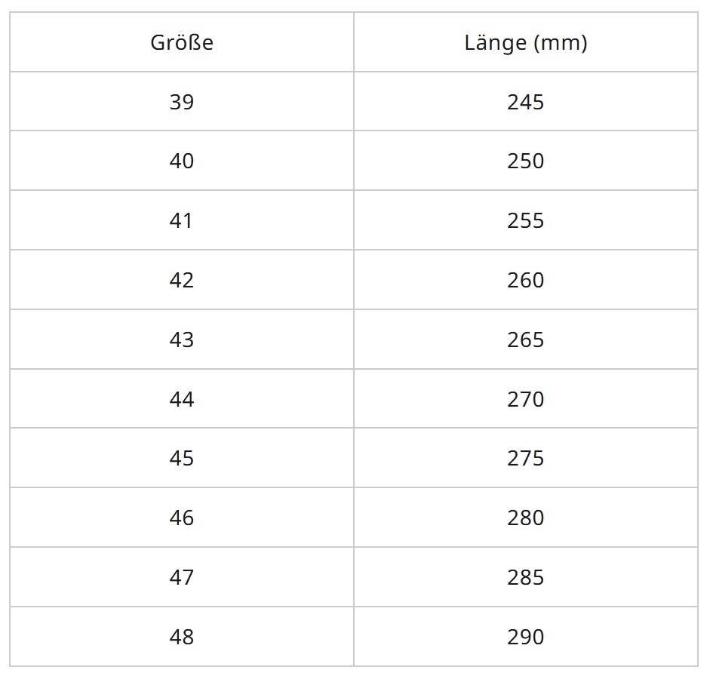Select the 285 length value

click(526, 578)
